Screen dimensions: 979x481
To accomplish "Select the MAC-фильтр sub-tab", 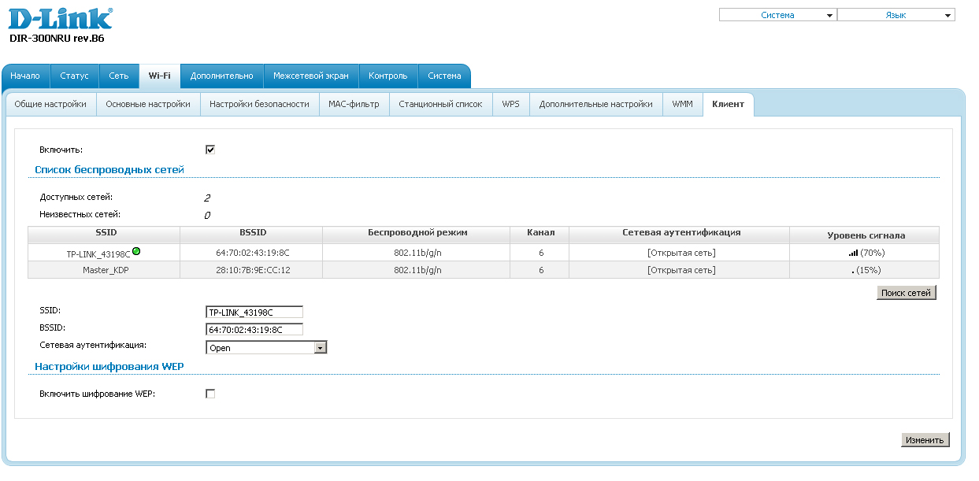I will click(x=354, y=104).
